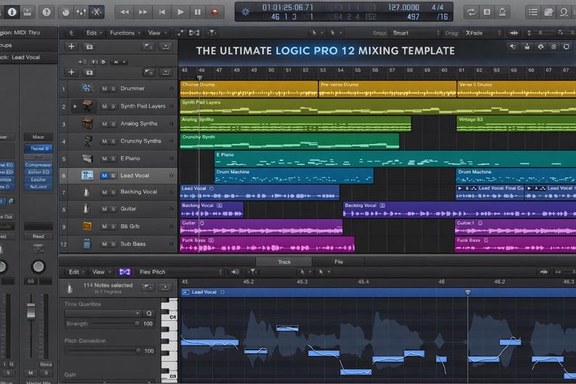Toggle the Editors scissors button

pyautogui.click(x=96, y=12)
